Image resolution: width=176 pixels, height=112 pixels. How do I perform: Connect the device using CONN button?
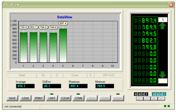click(x=78, y=98)
